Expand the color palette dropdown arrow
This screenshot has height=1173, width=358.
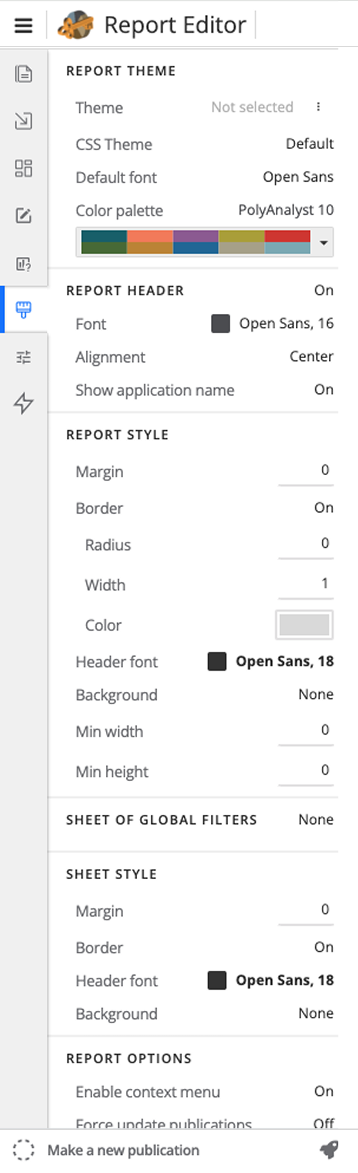point(324,243)
